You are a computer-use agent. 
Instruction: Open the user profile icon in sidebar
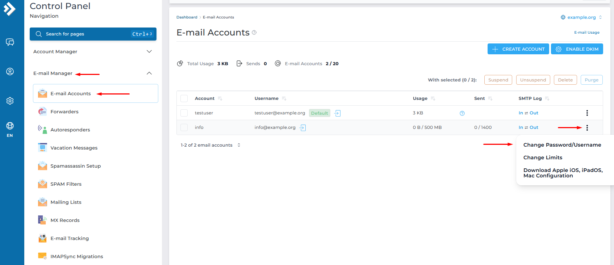click(10, 72)
